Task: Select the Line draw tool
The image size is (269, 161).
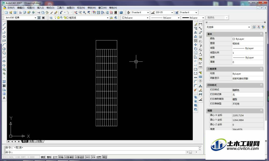Action: pos(4,24)
